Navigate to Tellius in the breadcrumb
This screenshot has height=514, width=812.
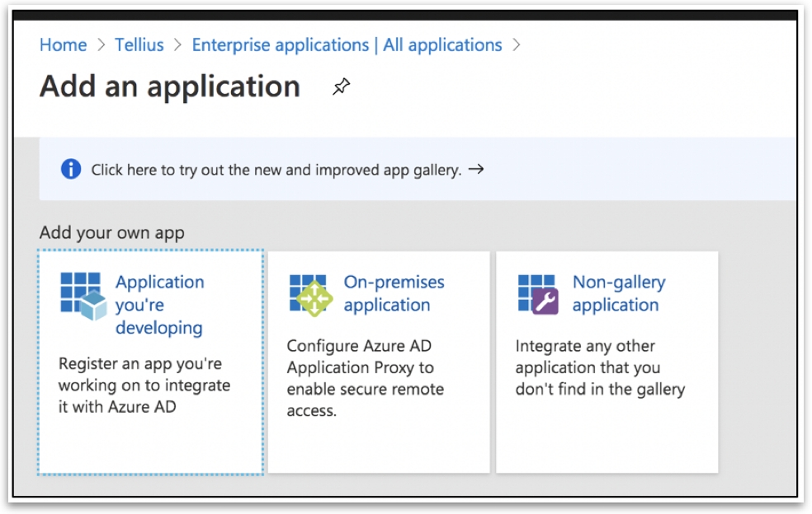click(139, 45)
